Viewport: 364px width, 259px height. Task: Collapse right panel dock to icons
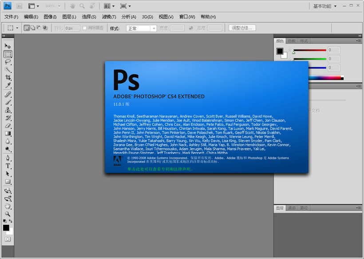click(x=360, y=36)
